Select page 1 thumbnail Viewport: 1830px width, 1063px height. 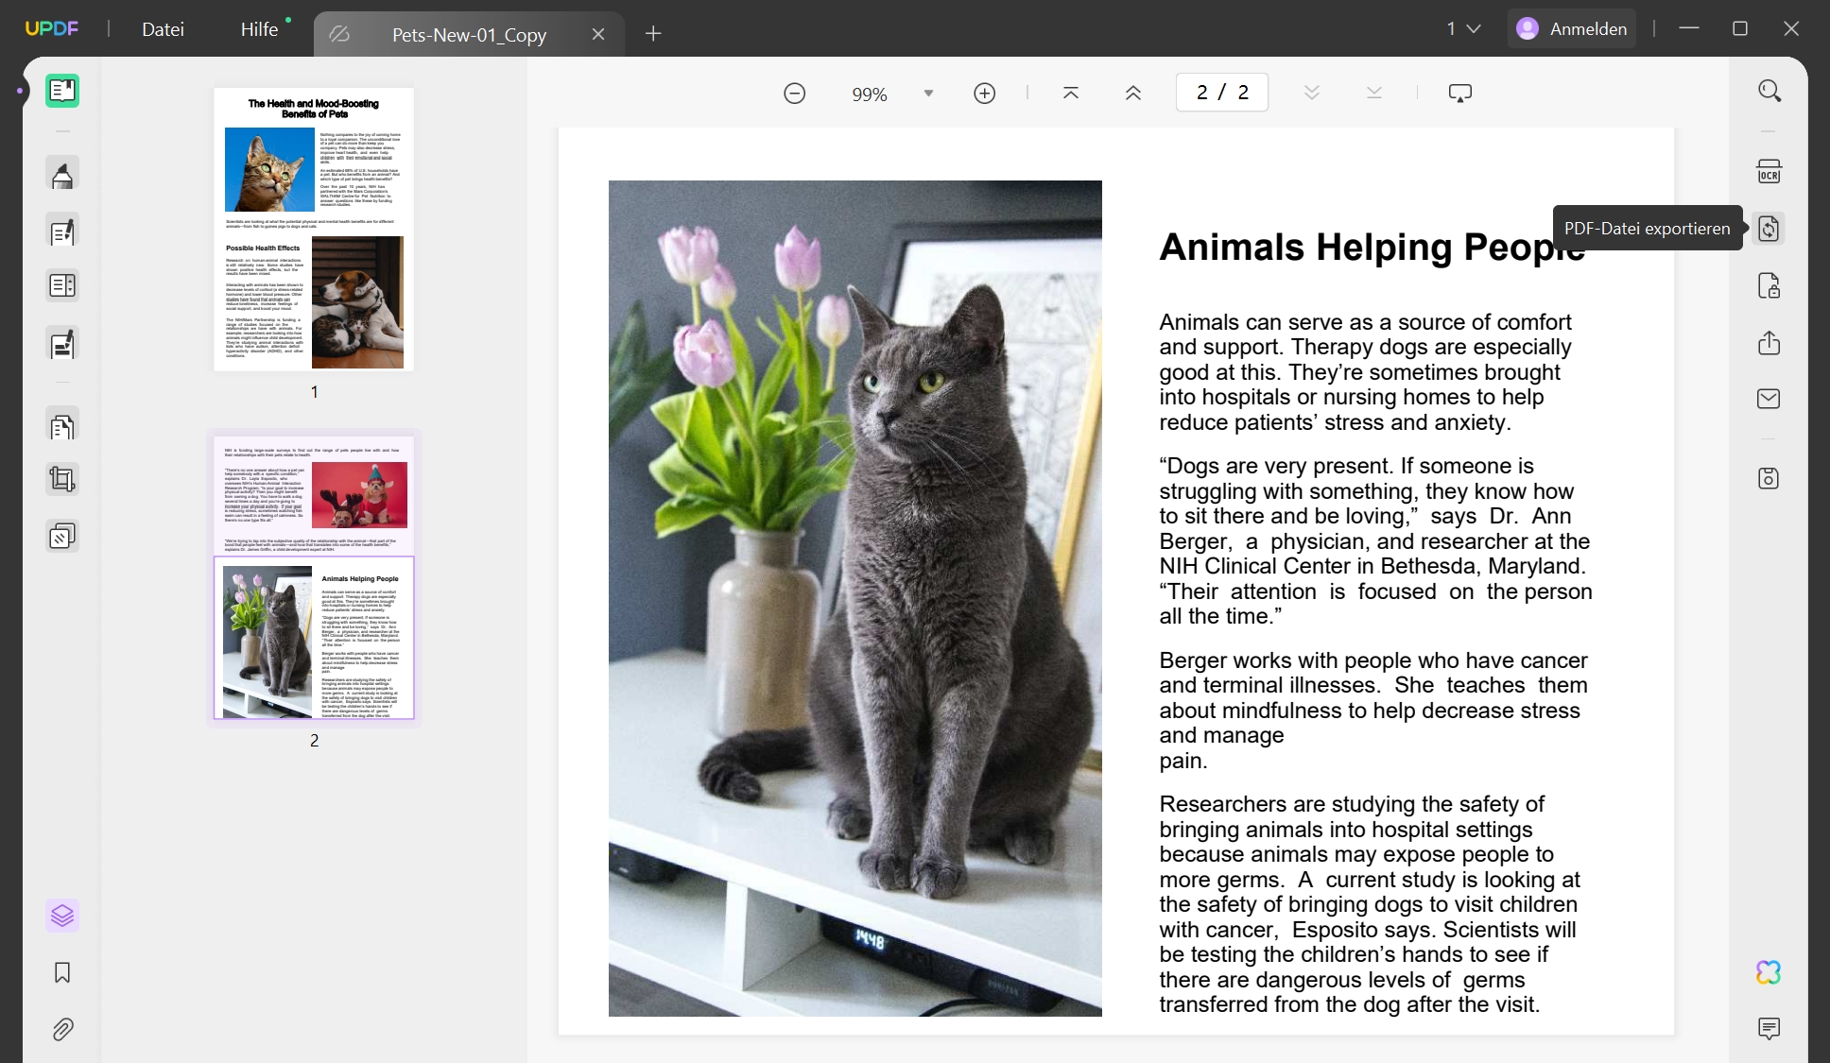(314, 230)
